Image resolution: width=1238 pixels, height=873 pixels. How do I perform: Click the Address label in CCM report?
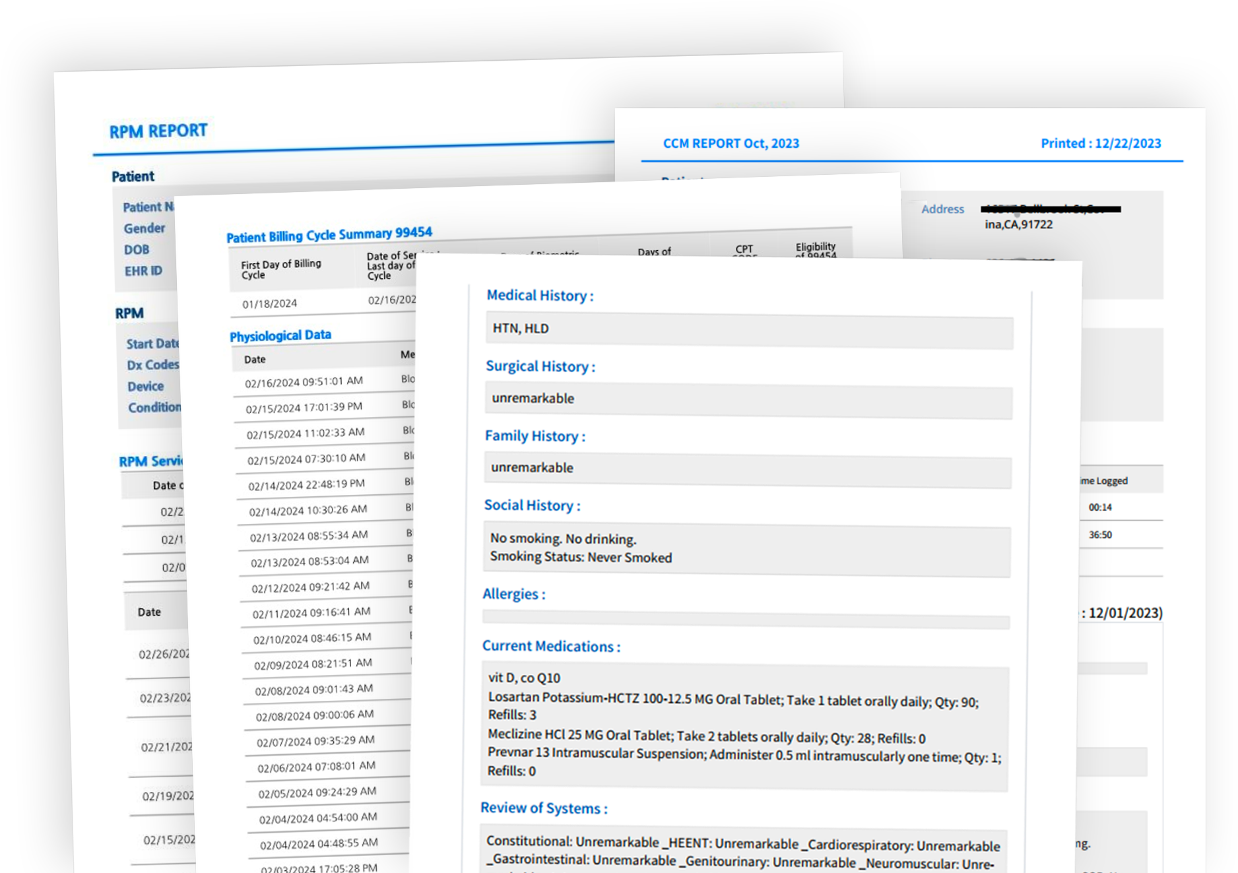pos(942,209)
